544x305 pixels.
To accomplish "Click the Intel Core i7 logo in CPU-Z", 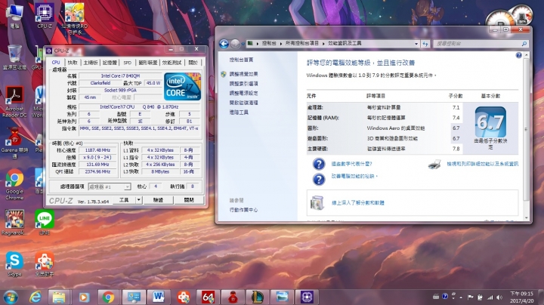I will 183,87.
